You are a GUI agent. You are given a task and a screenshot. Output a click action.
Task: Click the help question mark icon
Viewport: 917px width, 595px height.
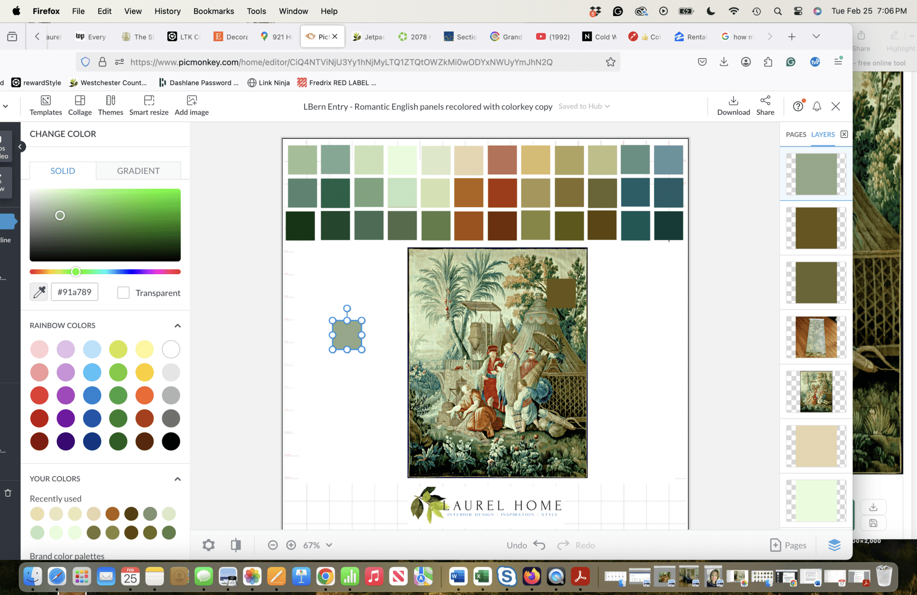point(799,106)
